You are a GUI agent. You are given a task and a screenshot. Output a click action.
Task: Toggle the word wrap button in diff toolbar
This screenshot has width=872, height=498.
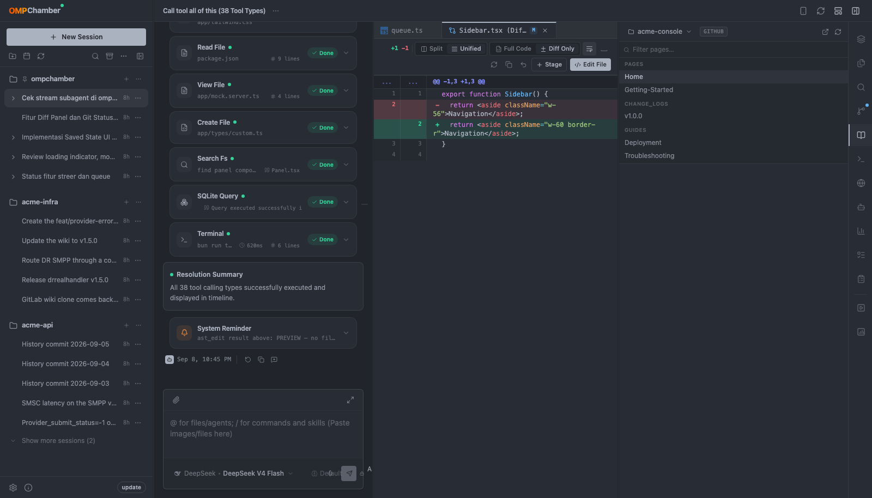pos(589,49)
